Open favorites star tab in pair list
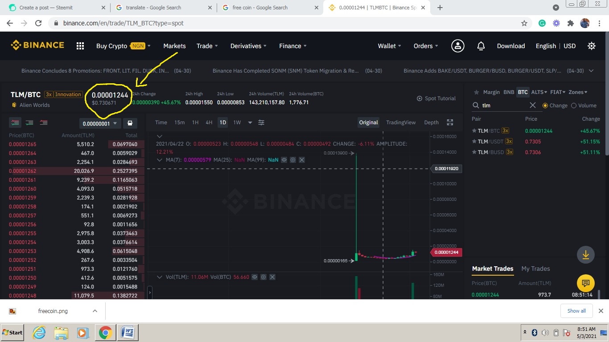The image size is (609, 342). click(x=476, y=92)
